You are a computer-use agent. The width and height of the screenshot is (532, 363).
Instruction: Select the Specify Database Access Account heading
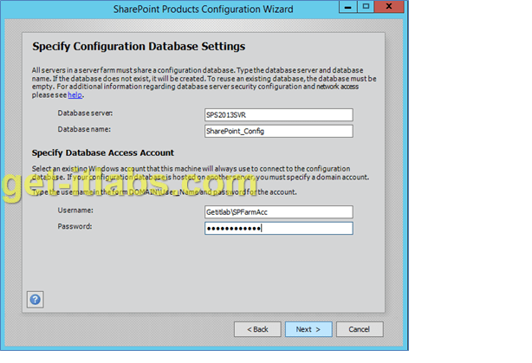[103, 153]
